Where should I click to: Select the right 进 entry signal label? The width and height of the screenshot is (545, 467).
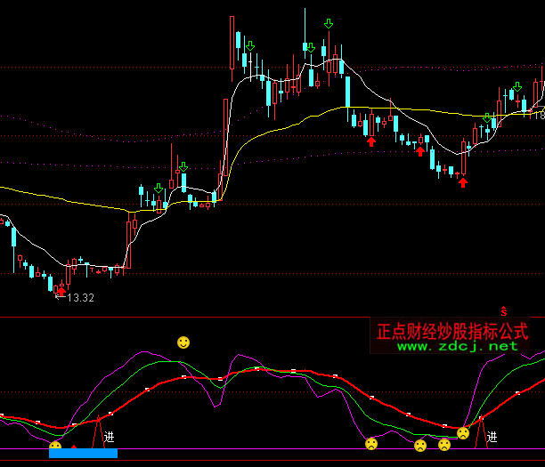(492, 437)
